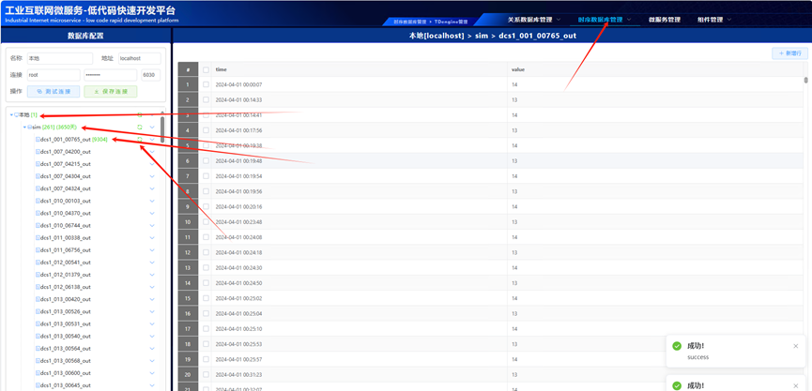Click the masked password field
The height and width of the screenshot is (391, 812).
(111, 75)
